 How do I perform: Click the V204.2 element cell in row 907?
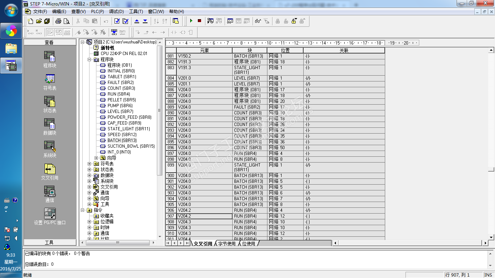tap(204, 216)
